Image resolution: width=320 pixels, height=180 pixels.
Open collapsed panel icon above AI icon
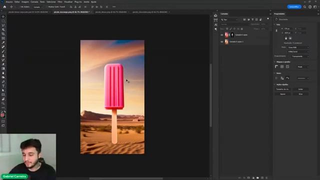[215, 20]
